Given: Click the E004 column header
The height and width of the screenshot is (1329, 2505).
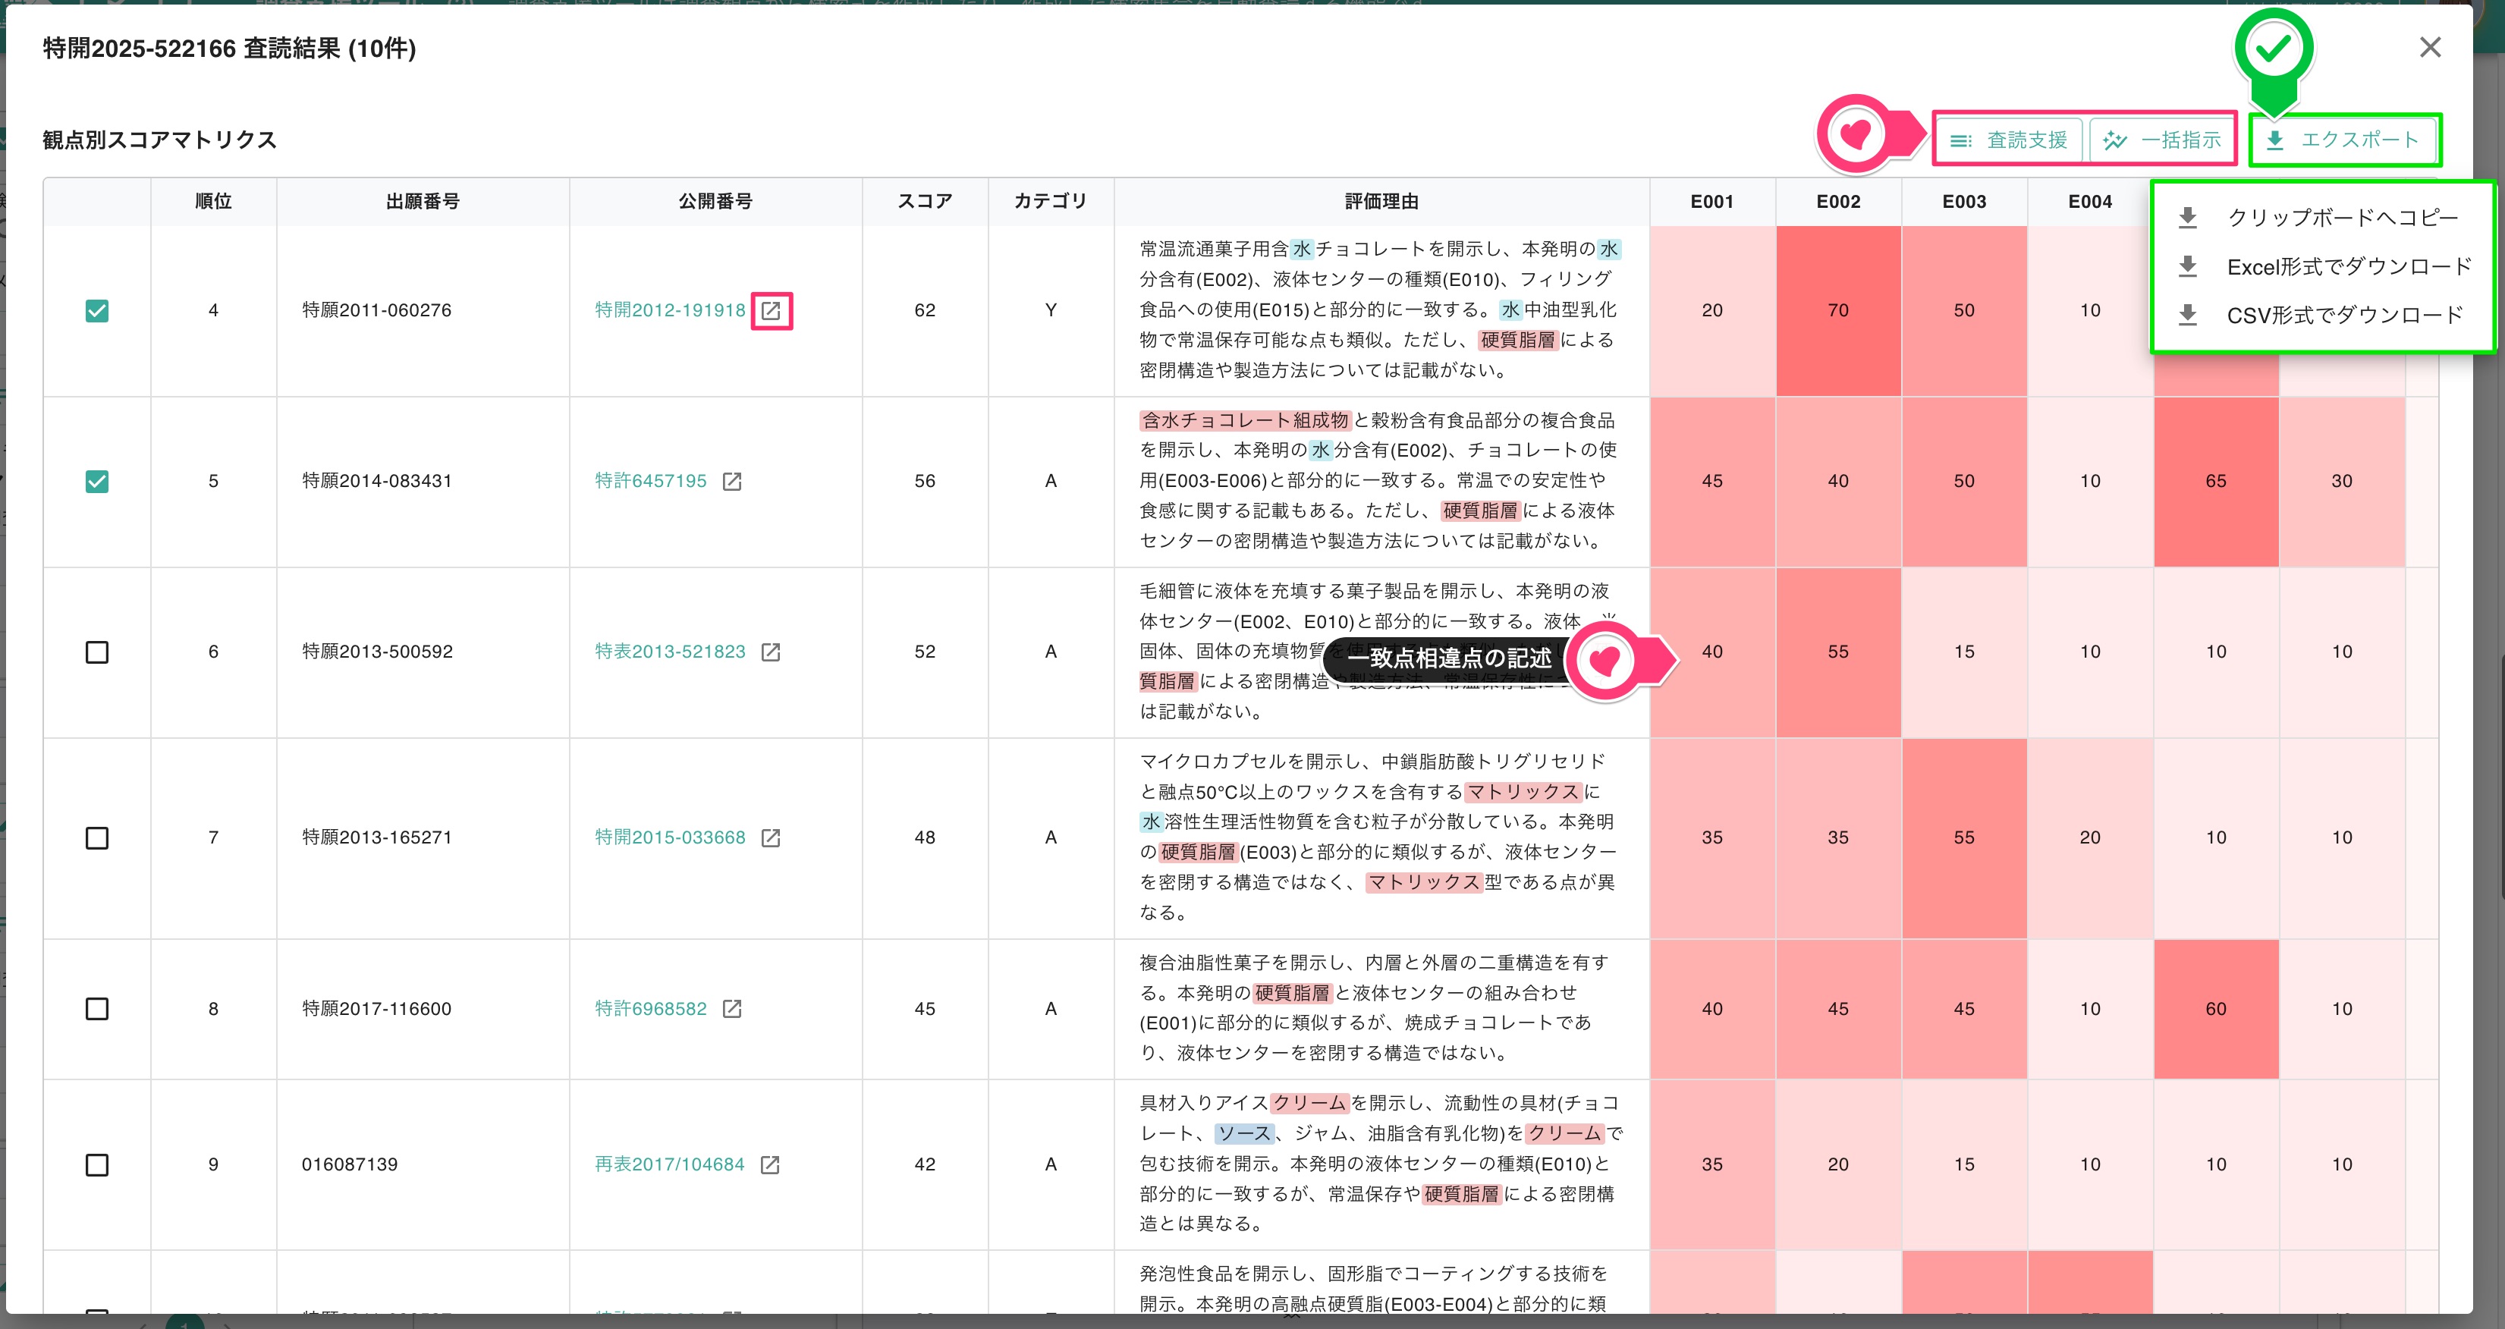Looking at the screenshot, I should pyautogui.click(x=2090, y=203).
